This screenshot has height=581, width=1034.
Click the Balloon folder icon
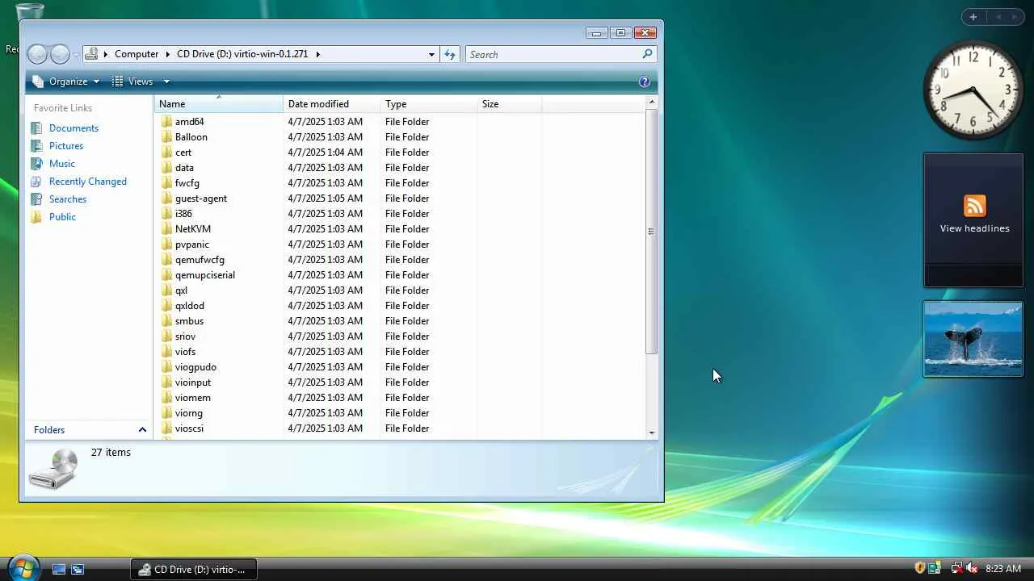(x=166, y=137)
